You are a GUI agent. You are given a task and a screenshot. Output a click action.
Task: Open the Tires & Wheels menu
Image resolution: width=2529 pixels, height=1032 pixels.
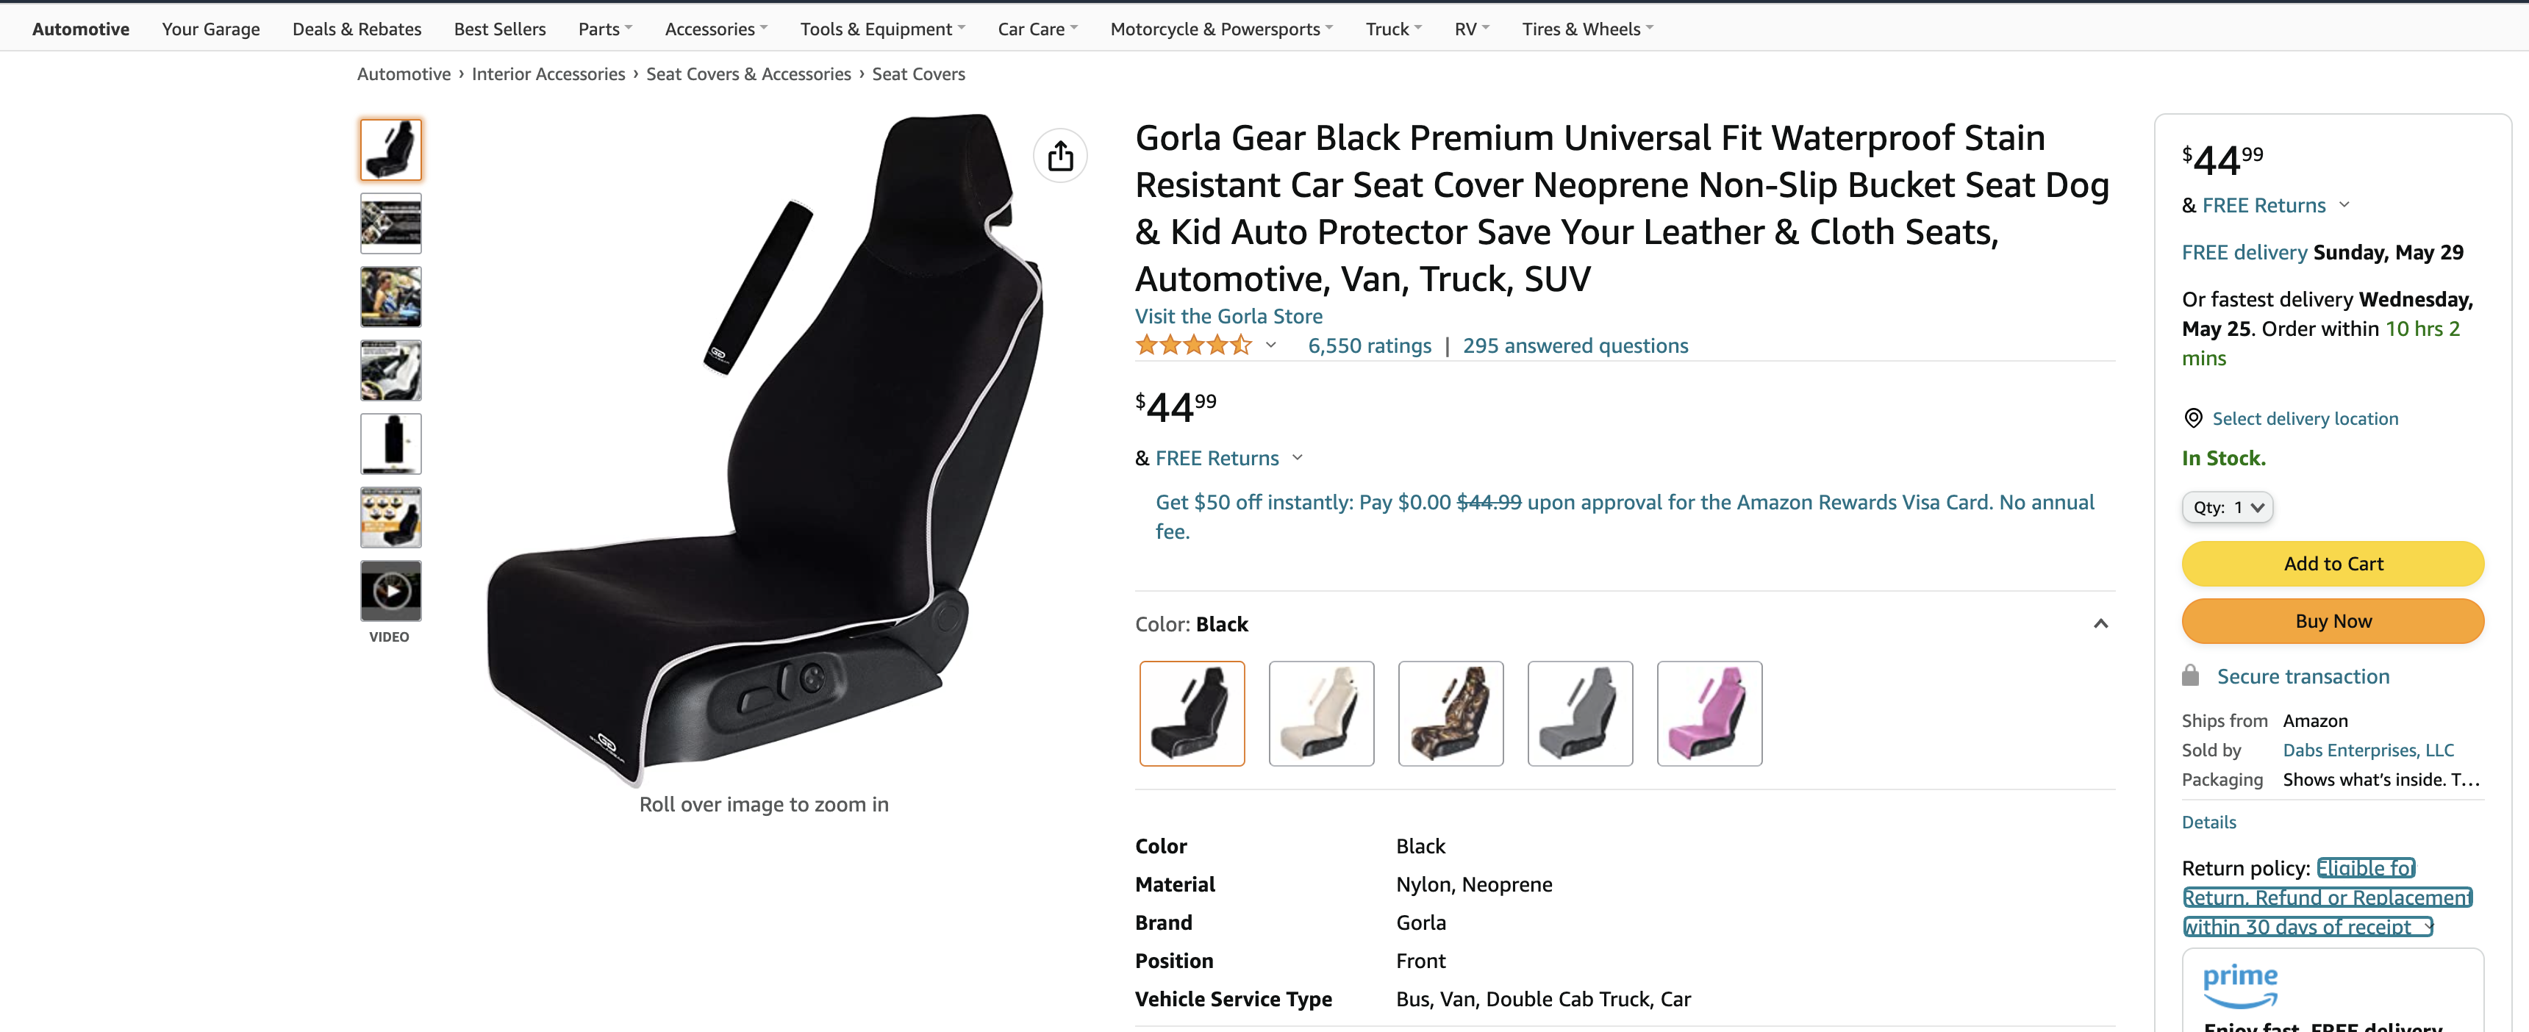tap(1587, 29)
